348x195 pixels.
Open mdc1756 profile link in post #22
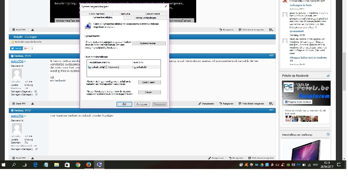coord(17,61)
